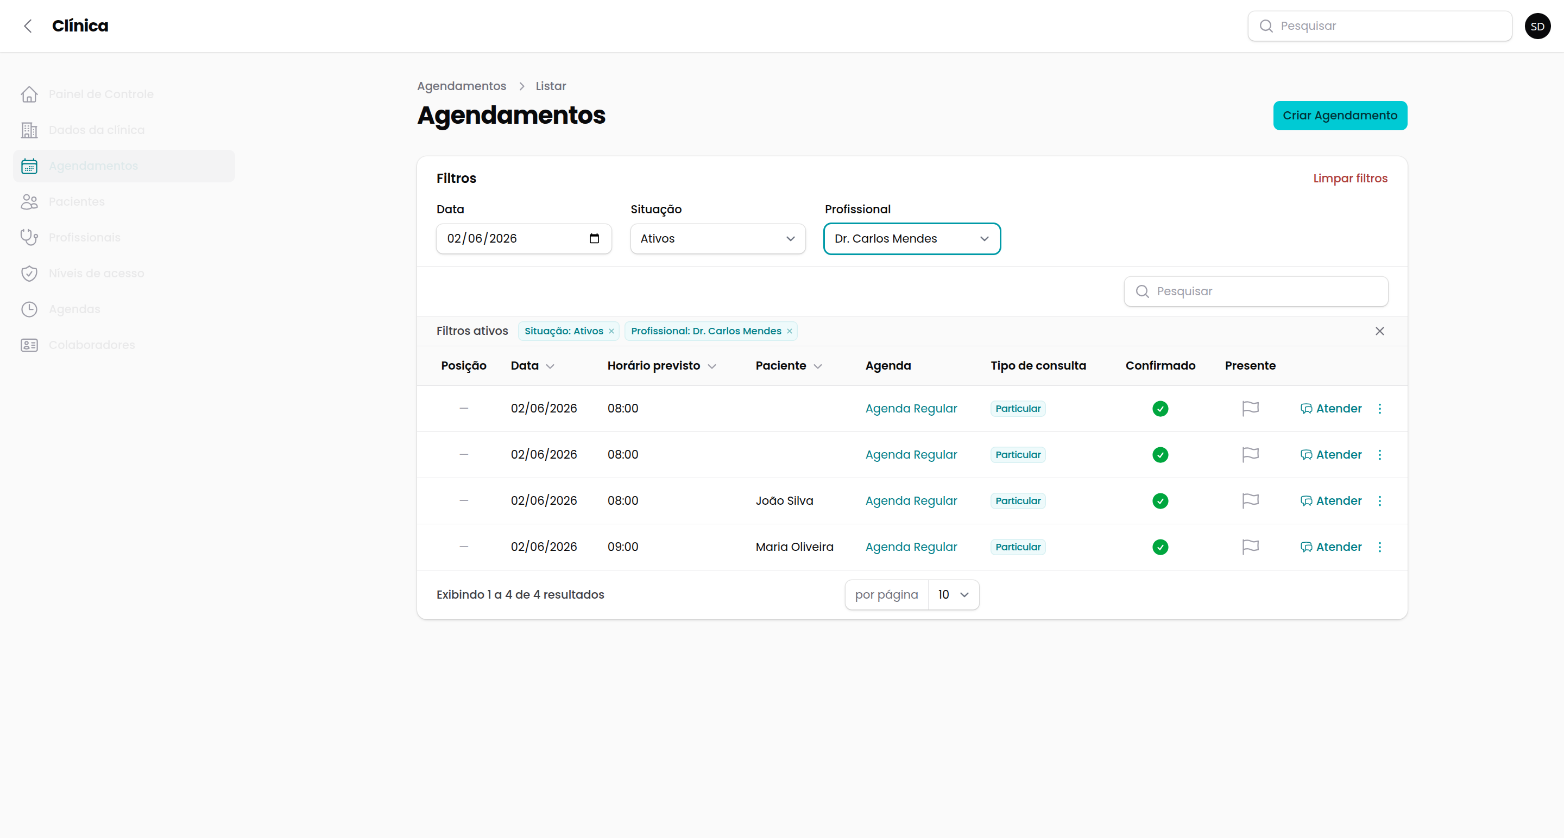
Task: Click the table Pesquisar search field
Action: pyautogui.click(x=1256, y=291)
